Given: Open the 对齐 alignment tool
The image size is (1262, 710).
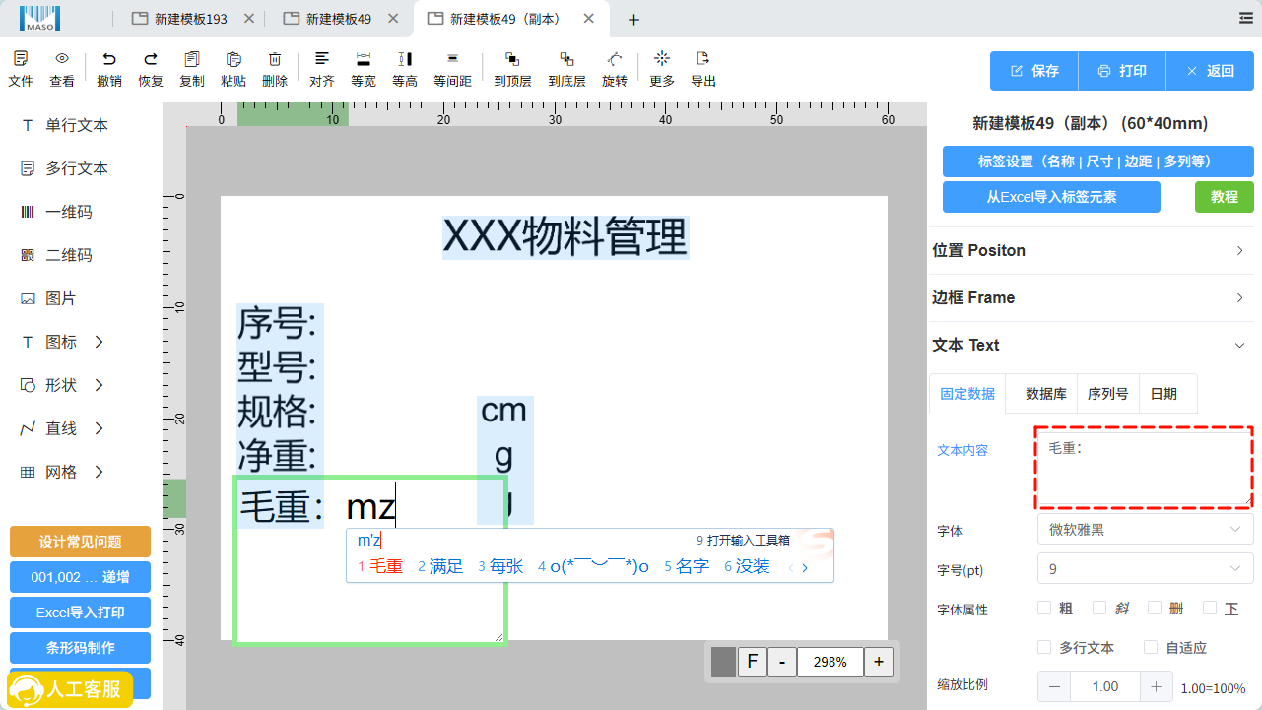Looking at the screenshot, I should (x=322, y=59).
